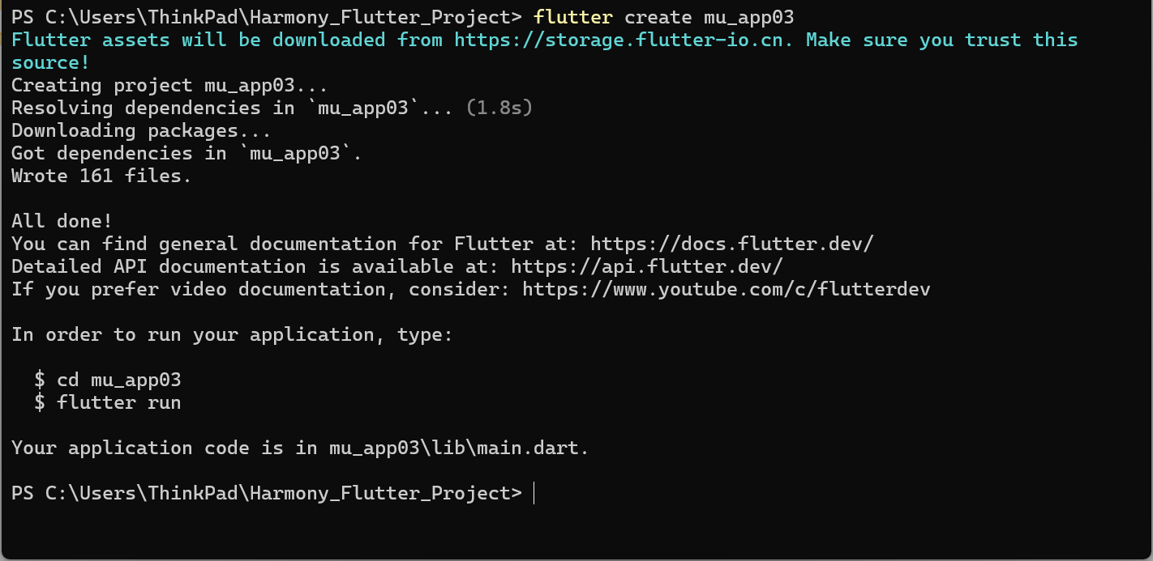The height and width of the screenshot is (561, 1153).
Task: Click the 'Wrote 161 files.' output line
Action: click(101, 176)
